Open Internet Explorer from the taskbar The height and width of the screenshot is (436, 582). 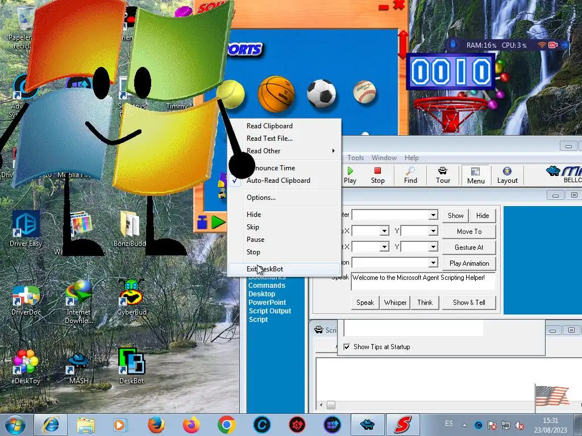click(51, 425)
